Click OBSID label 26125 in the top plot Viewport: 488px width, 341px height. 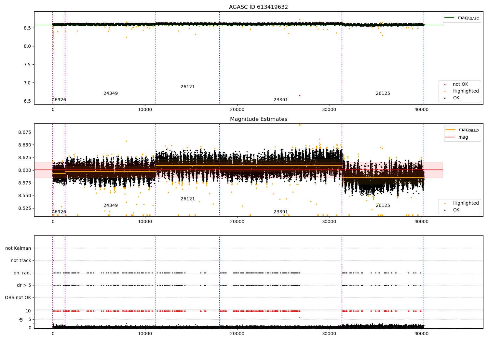coord(383,94)
